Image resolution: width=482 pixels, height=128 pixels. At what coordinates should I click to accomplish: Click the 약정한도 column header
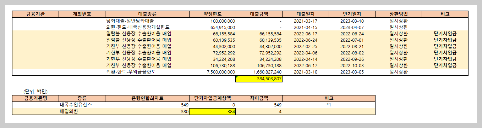pyautogui.click(x=213, y=14)
